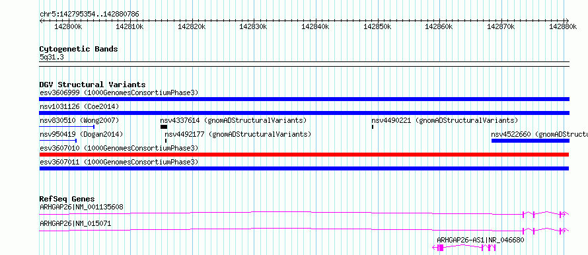Select the small nsv4490221 gnomAD variant marker

373,127
